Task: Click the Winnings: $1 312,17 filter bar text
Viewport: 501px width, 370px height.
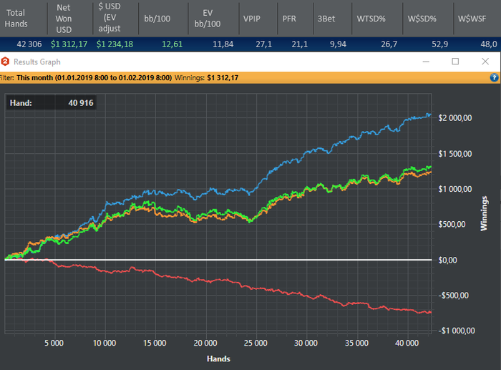Action: point(206,77)
